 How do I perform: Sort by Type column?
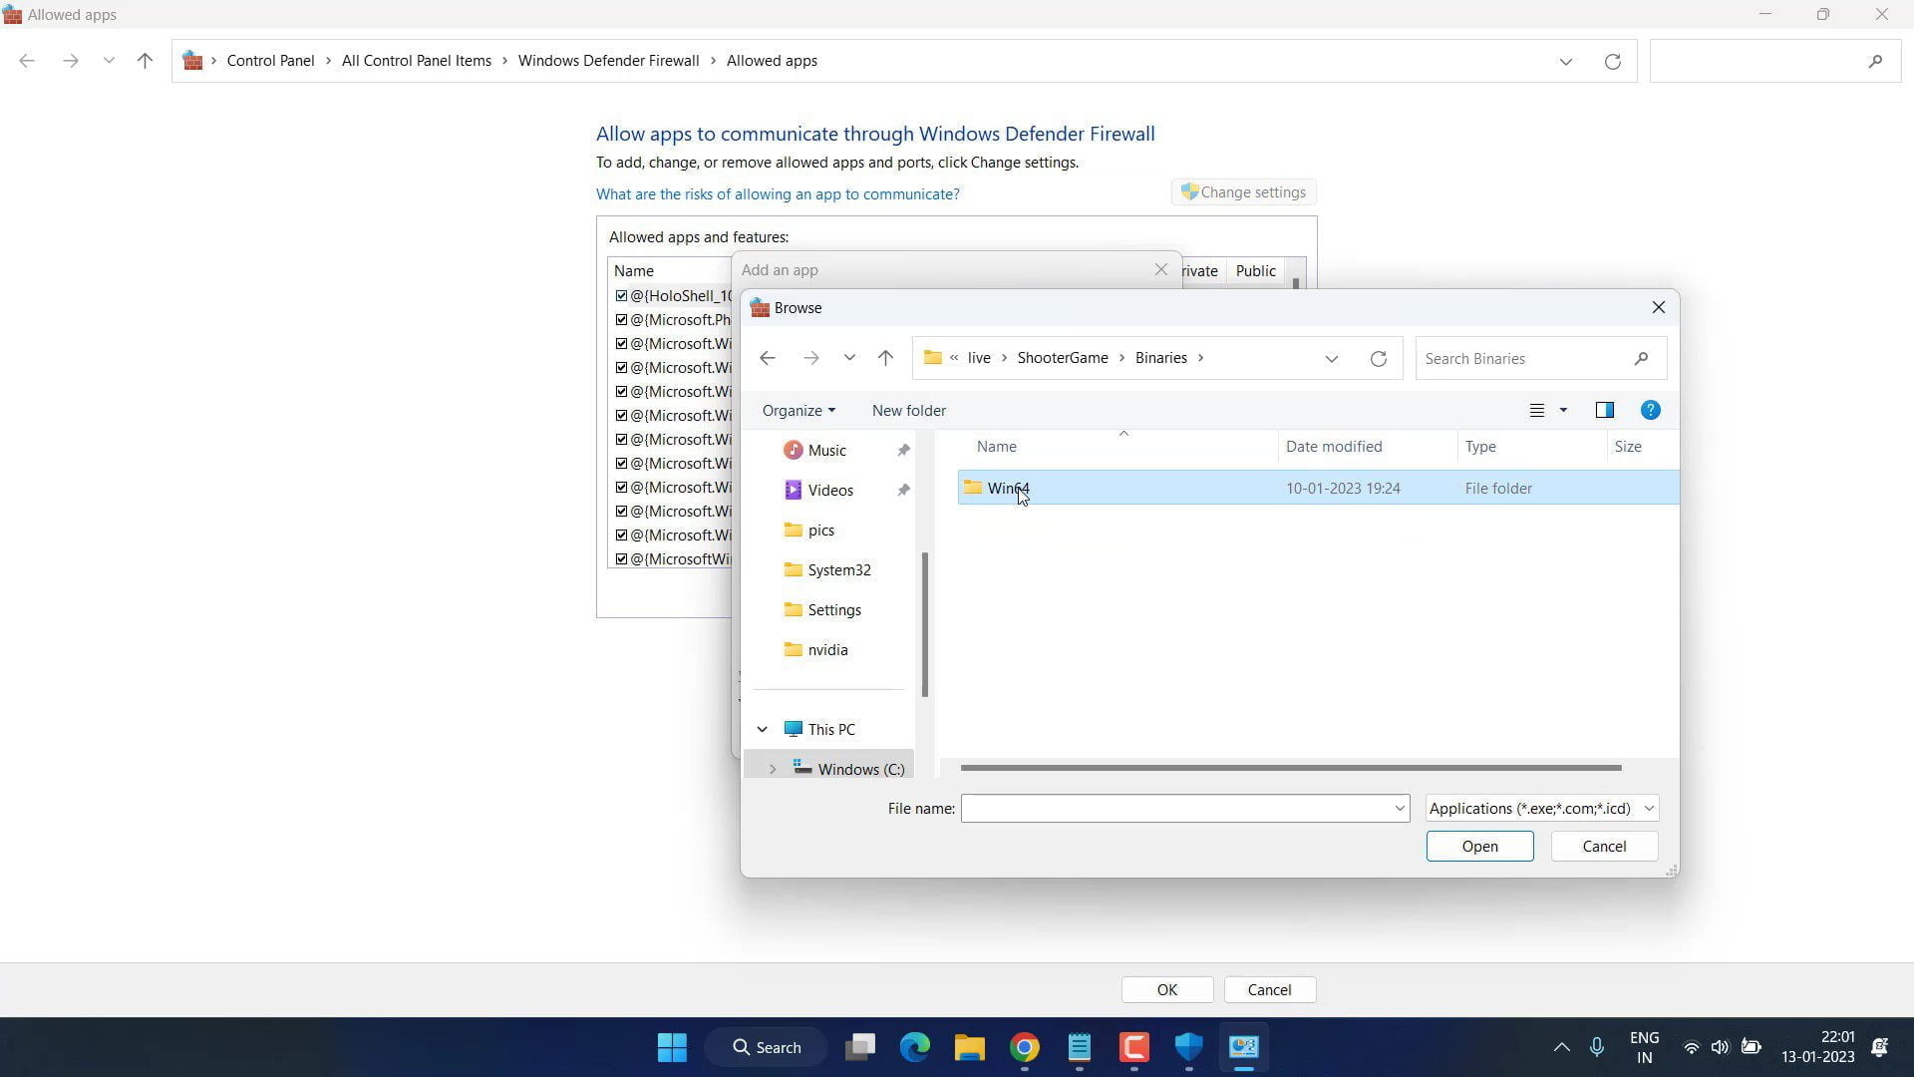(x=1480, y=447)
